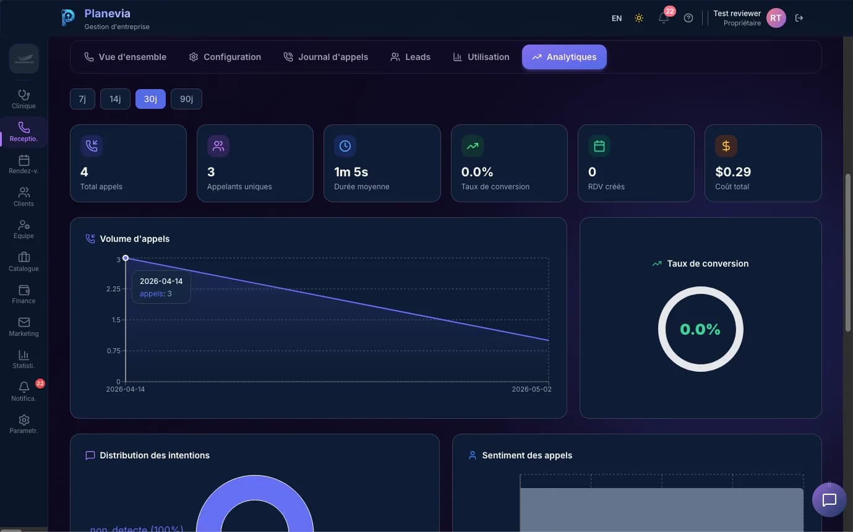Viewport: 853px width, 532px height.
Task: Open Paramètres gear in the sidebar
Action: (24, 424)
